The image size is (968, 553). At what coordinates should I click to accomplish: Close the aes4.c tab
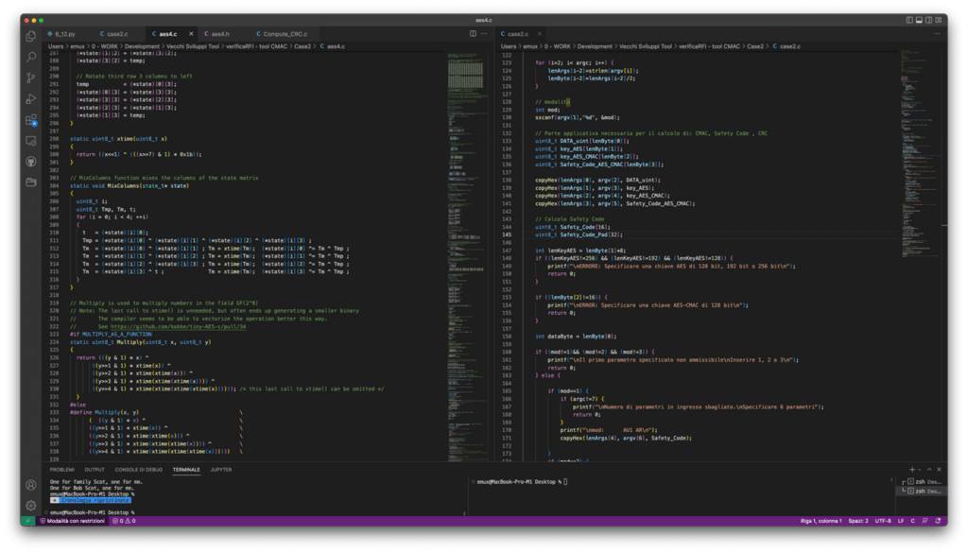(191, 34)
